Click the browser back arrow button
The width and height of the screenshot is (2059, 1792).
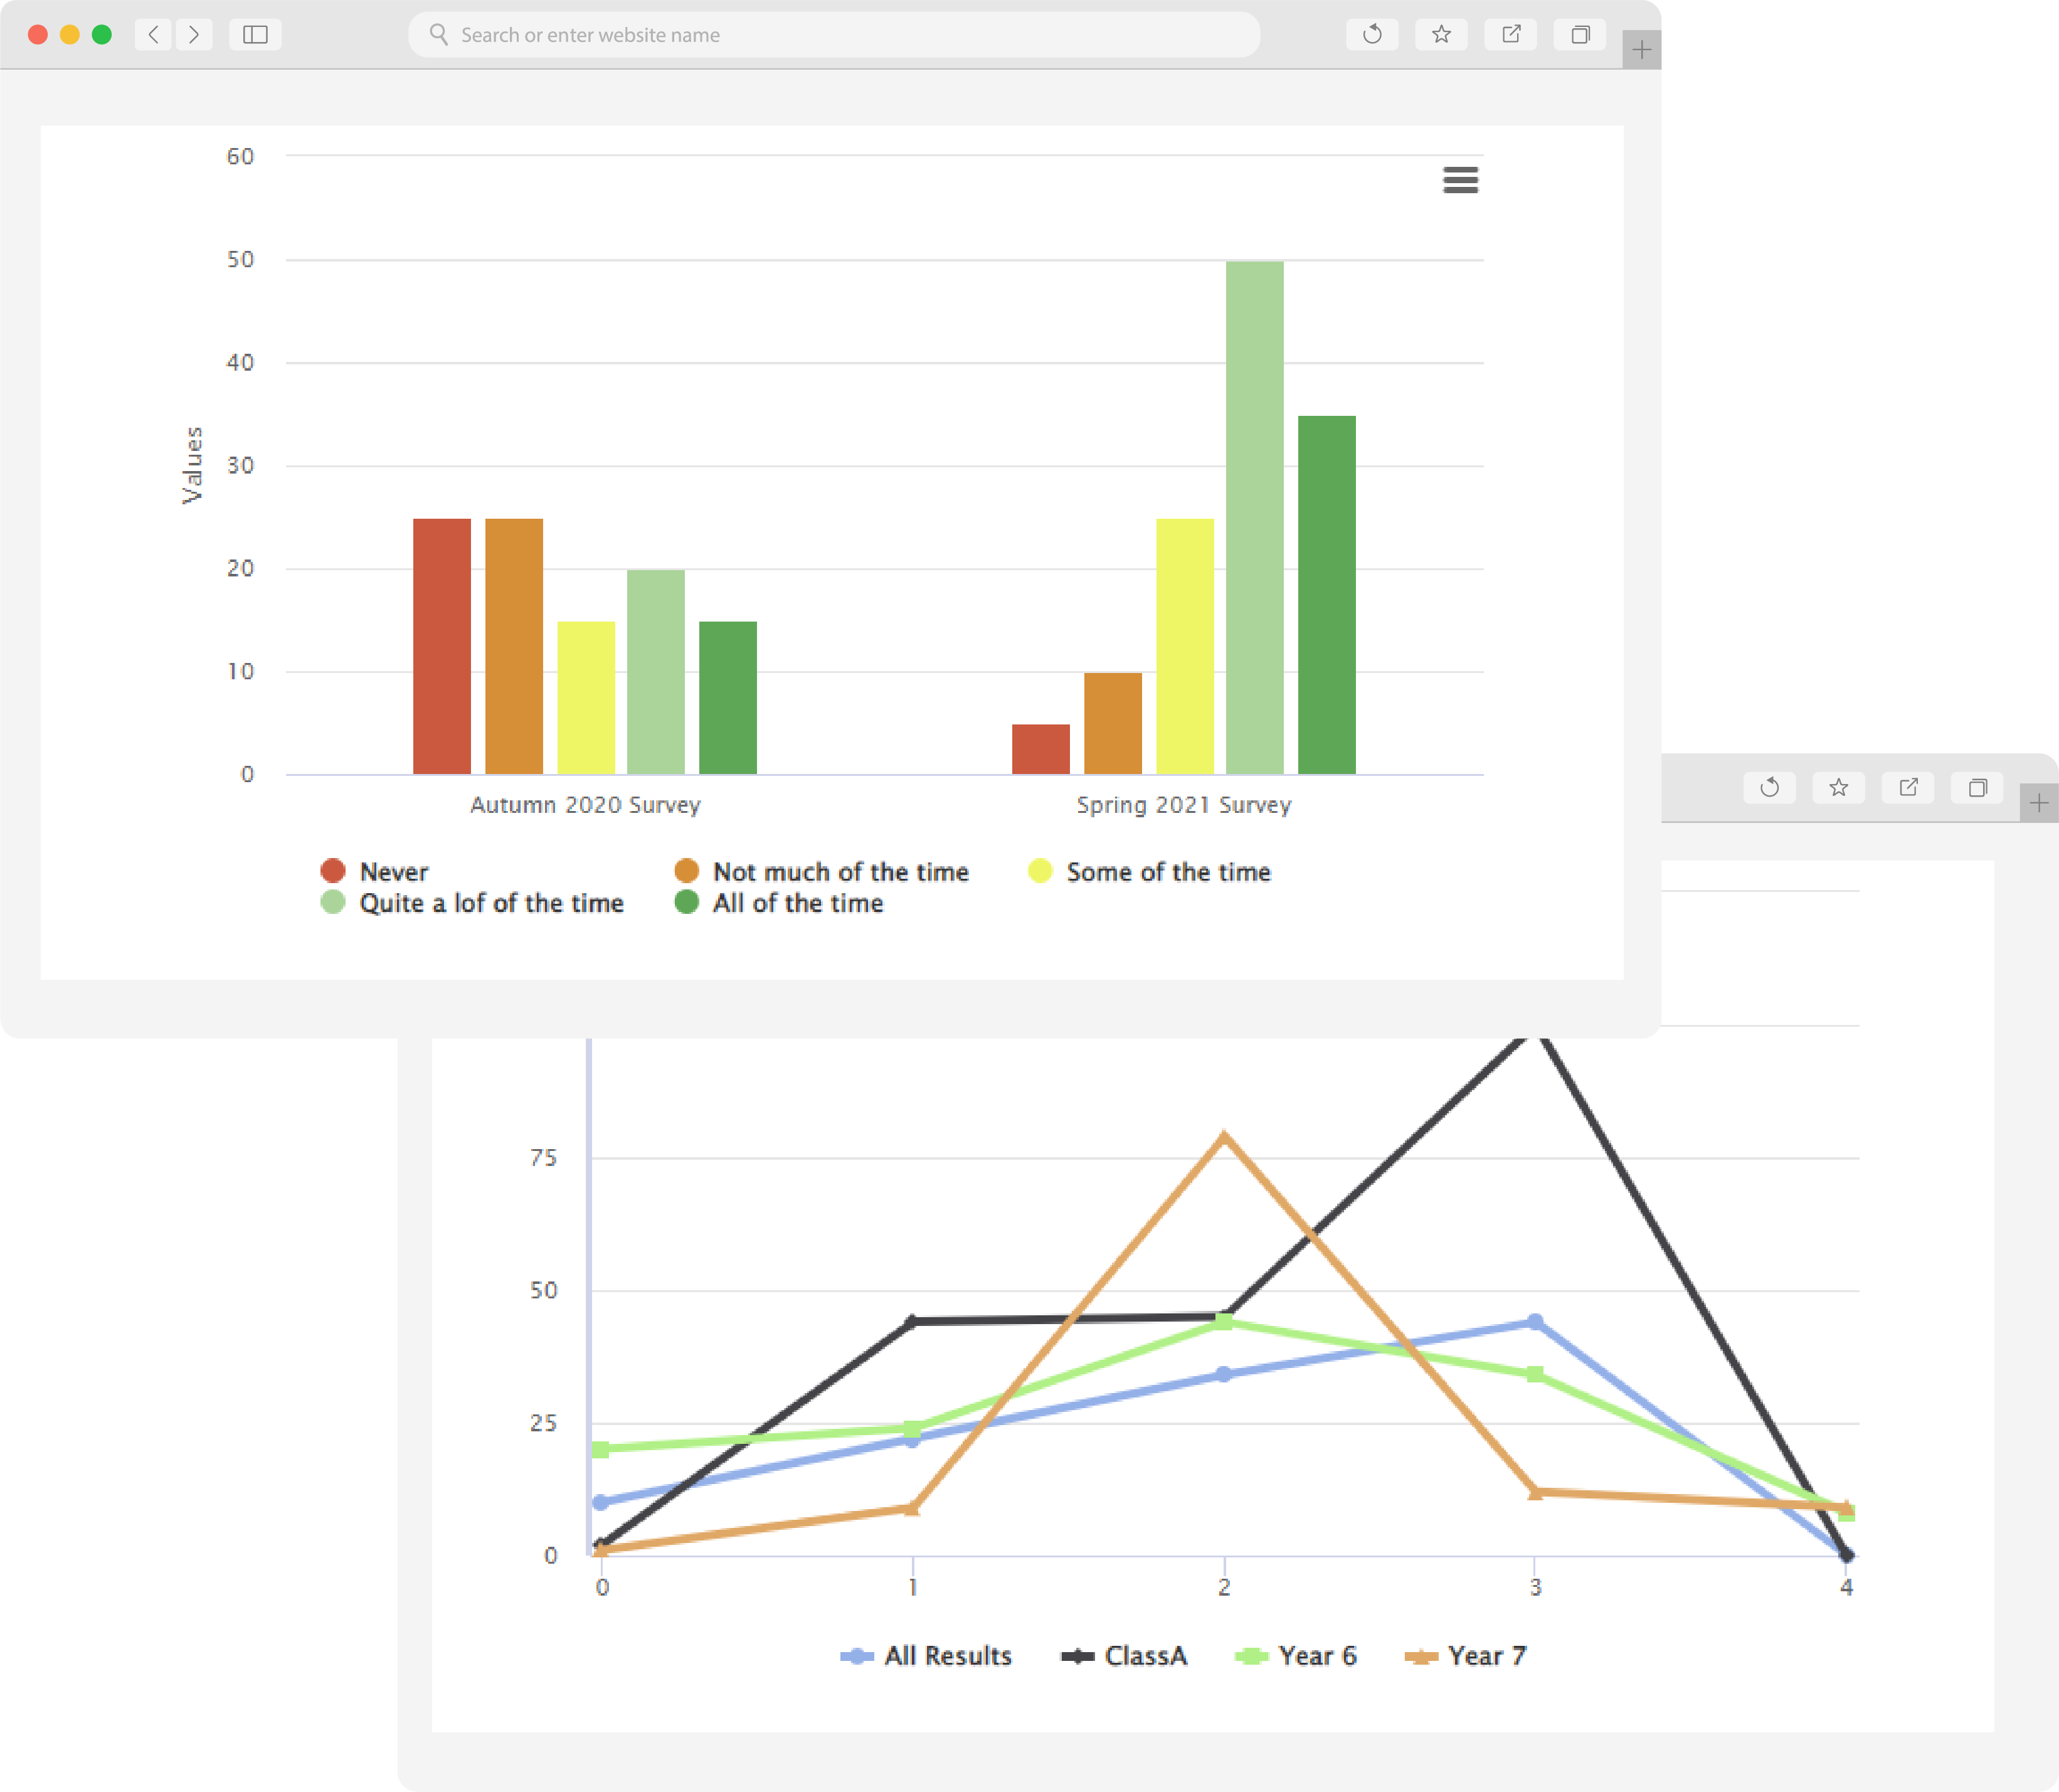[153, 35]
